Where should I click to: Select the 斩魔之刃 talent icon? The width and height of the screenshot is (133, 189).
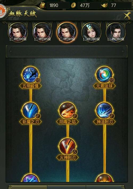(x=31, y=111)
